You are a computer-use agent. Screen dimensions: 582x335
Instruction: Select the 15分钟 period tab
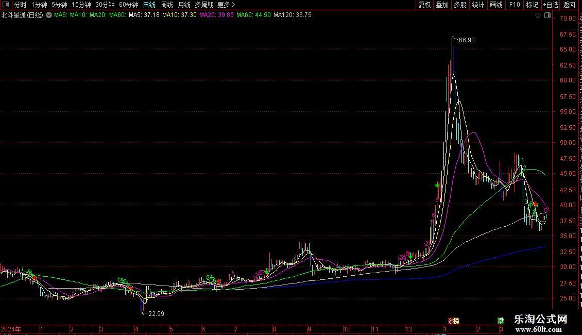pyautogui.click(x=81, y=5)
